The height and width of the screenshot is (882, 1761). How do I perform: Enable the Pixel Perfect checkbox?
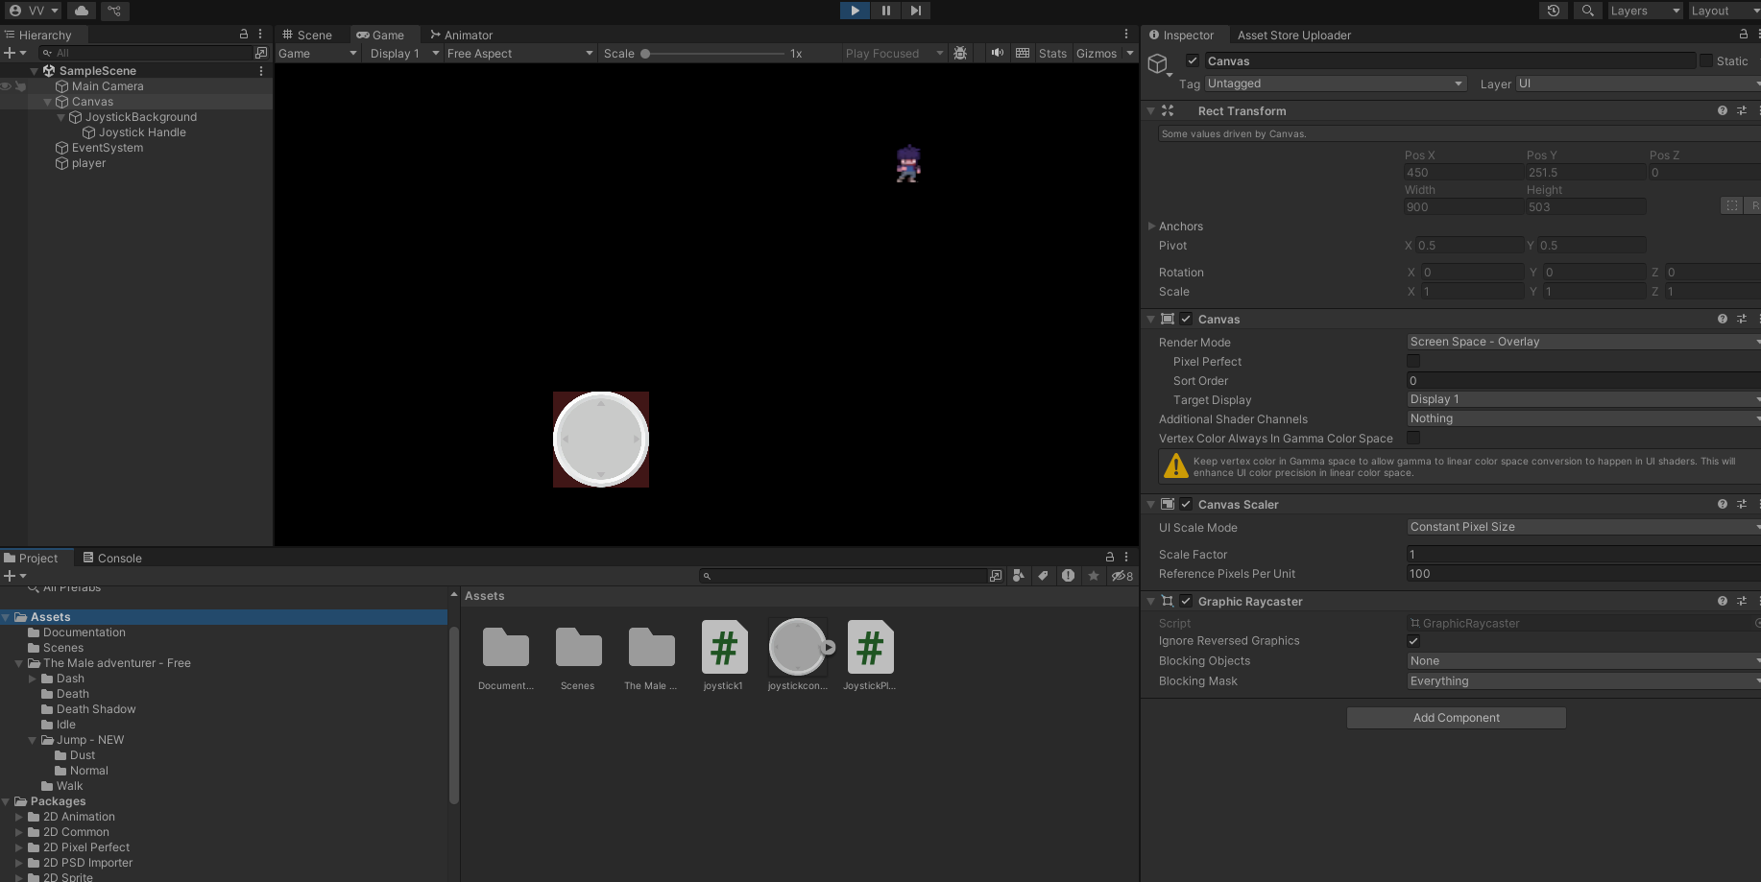pyautogui.click(x=1413, y=361)
